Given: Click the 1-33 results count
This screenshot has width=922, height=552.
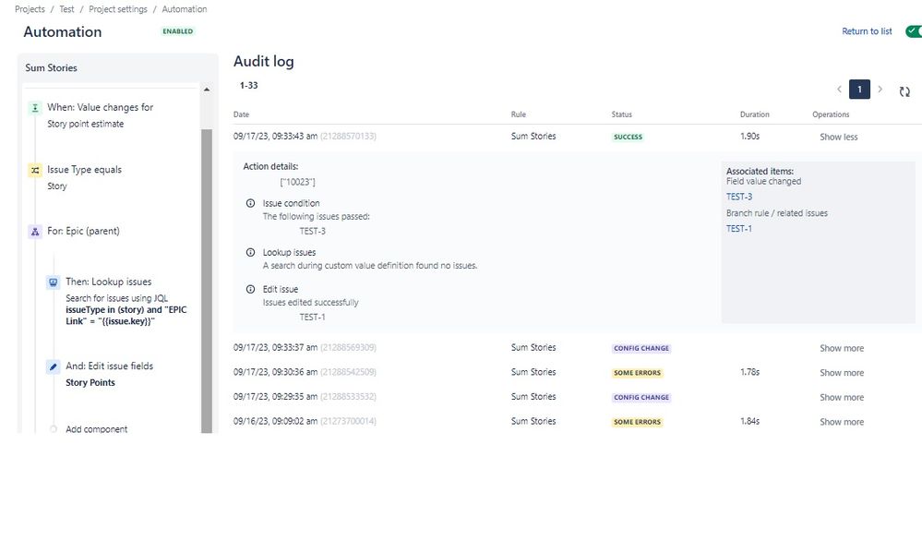Looking at the screenshot, I should point(249,85).
